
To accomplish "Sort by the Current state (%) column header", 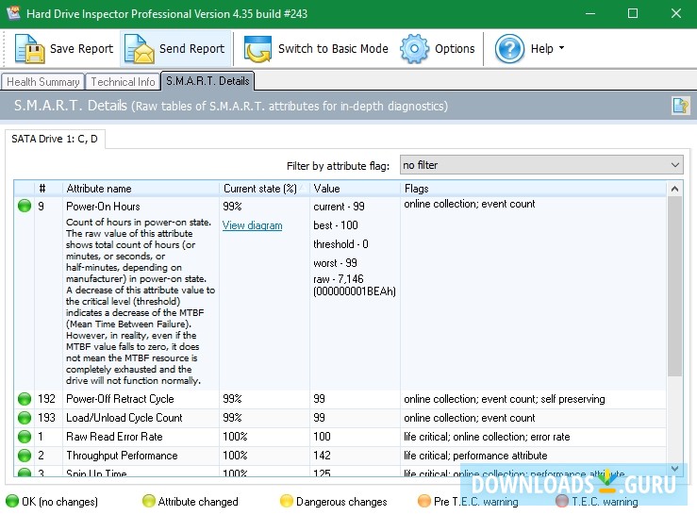I will (259, 189).
